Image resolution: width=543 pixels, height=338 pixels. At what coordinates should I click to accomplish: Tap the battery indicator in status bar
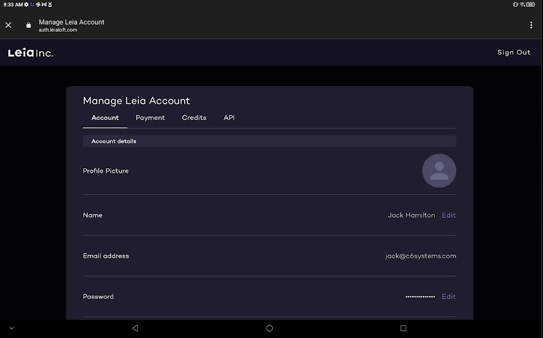pyautogui.click(x=530, y=4)
